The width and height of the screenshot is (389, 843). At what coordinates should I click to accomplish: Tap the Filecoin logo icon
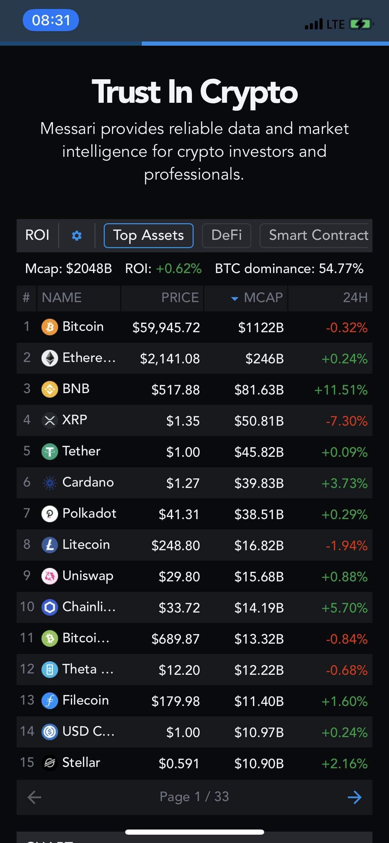(49, 701)
